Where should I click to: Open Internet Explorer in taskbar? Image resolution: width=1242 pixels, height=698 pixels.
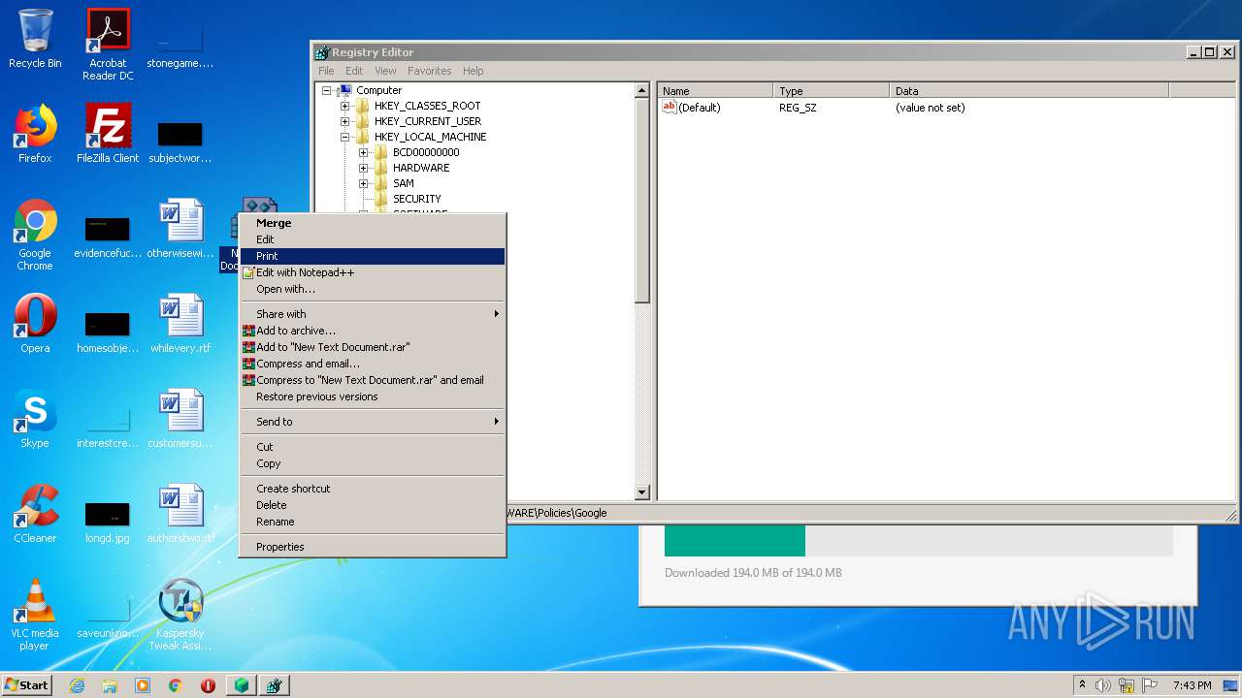pyautogui.click(x=77, y=685)
